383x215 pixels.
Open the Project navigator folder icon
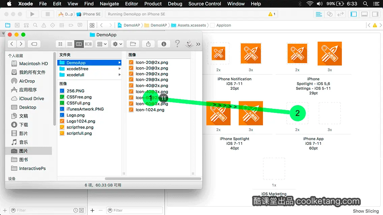coord(8,25)
